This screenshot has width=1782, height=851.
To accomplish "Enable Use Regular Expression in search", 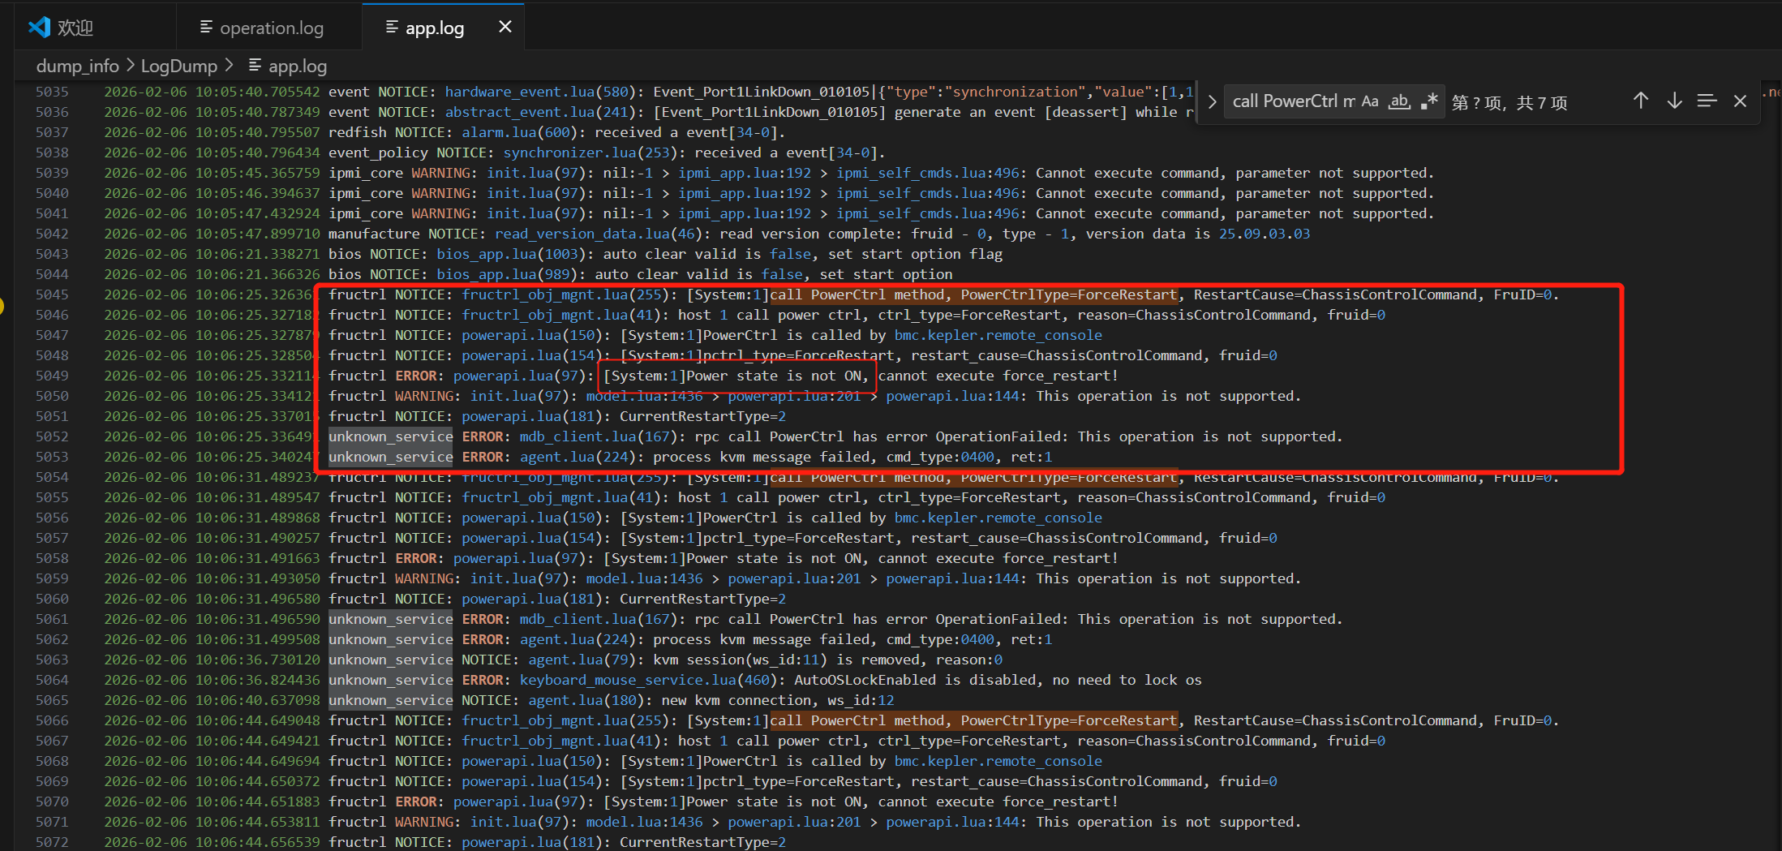I will pos(1428,101).
